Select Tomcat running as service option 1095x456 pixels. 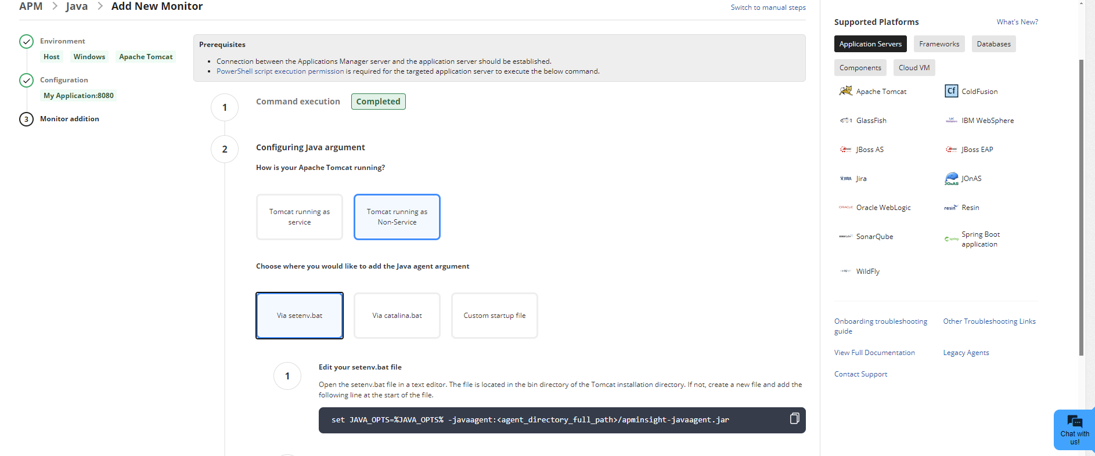[x=300, y=217]
